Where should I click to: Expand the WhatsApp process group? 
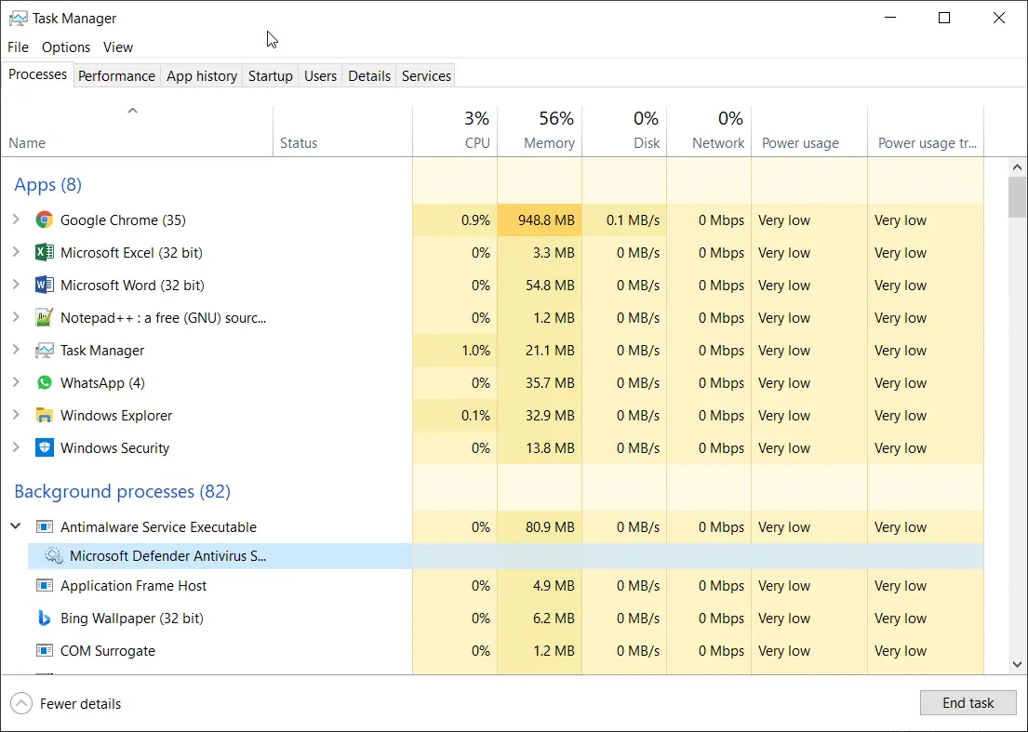17,382
